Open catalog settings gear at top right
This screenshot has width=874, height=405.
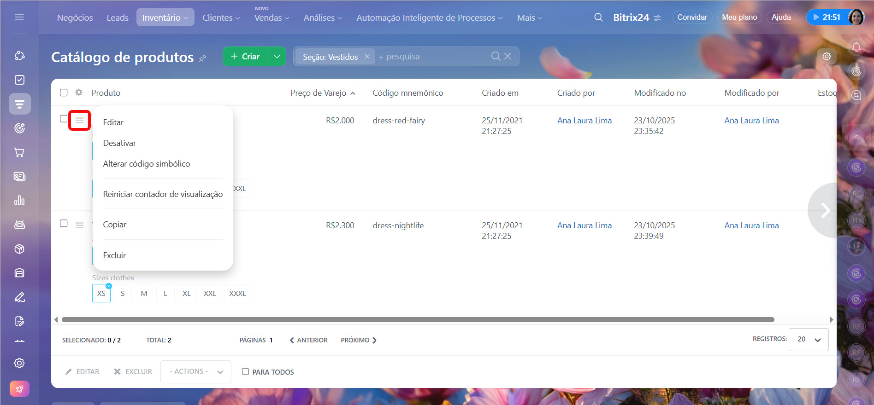point(827,57)
